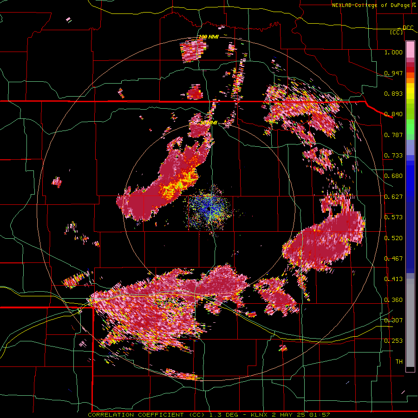Select the 0.520 scale value

393,238
